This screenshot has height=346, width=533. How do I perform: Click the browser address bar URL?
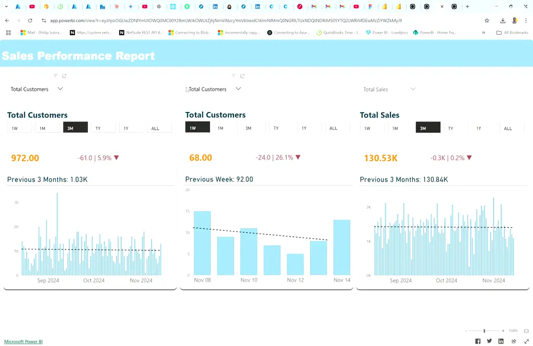click(226, 21)
